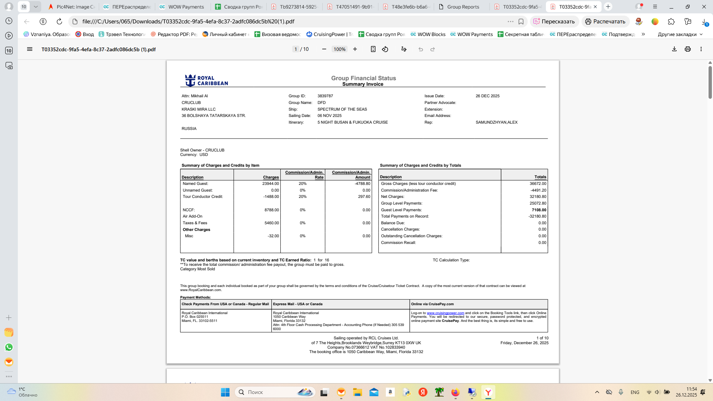Screen dimensions: 713x401
Task: Switch to the WOW Payments tab
Action: (186, 7)
